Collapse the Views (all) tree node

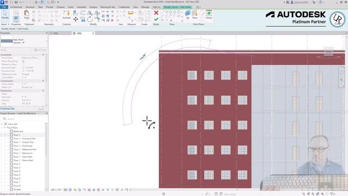(2, 124)
